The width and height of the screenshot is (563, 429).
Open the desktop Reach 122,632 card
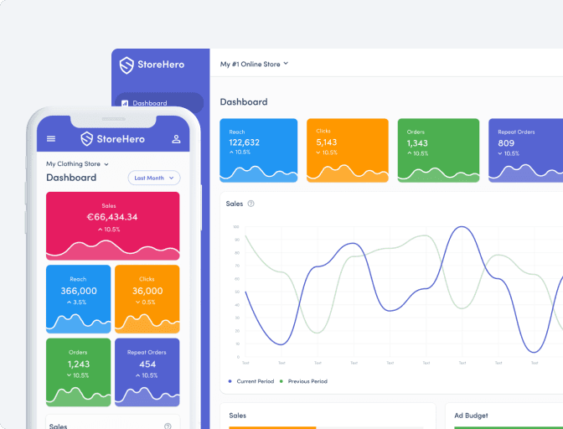click(259, 151)
